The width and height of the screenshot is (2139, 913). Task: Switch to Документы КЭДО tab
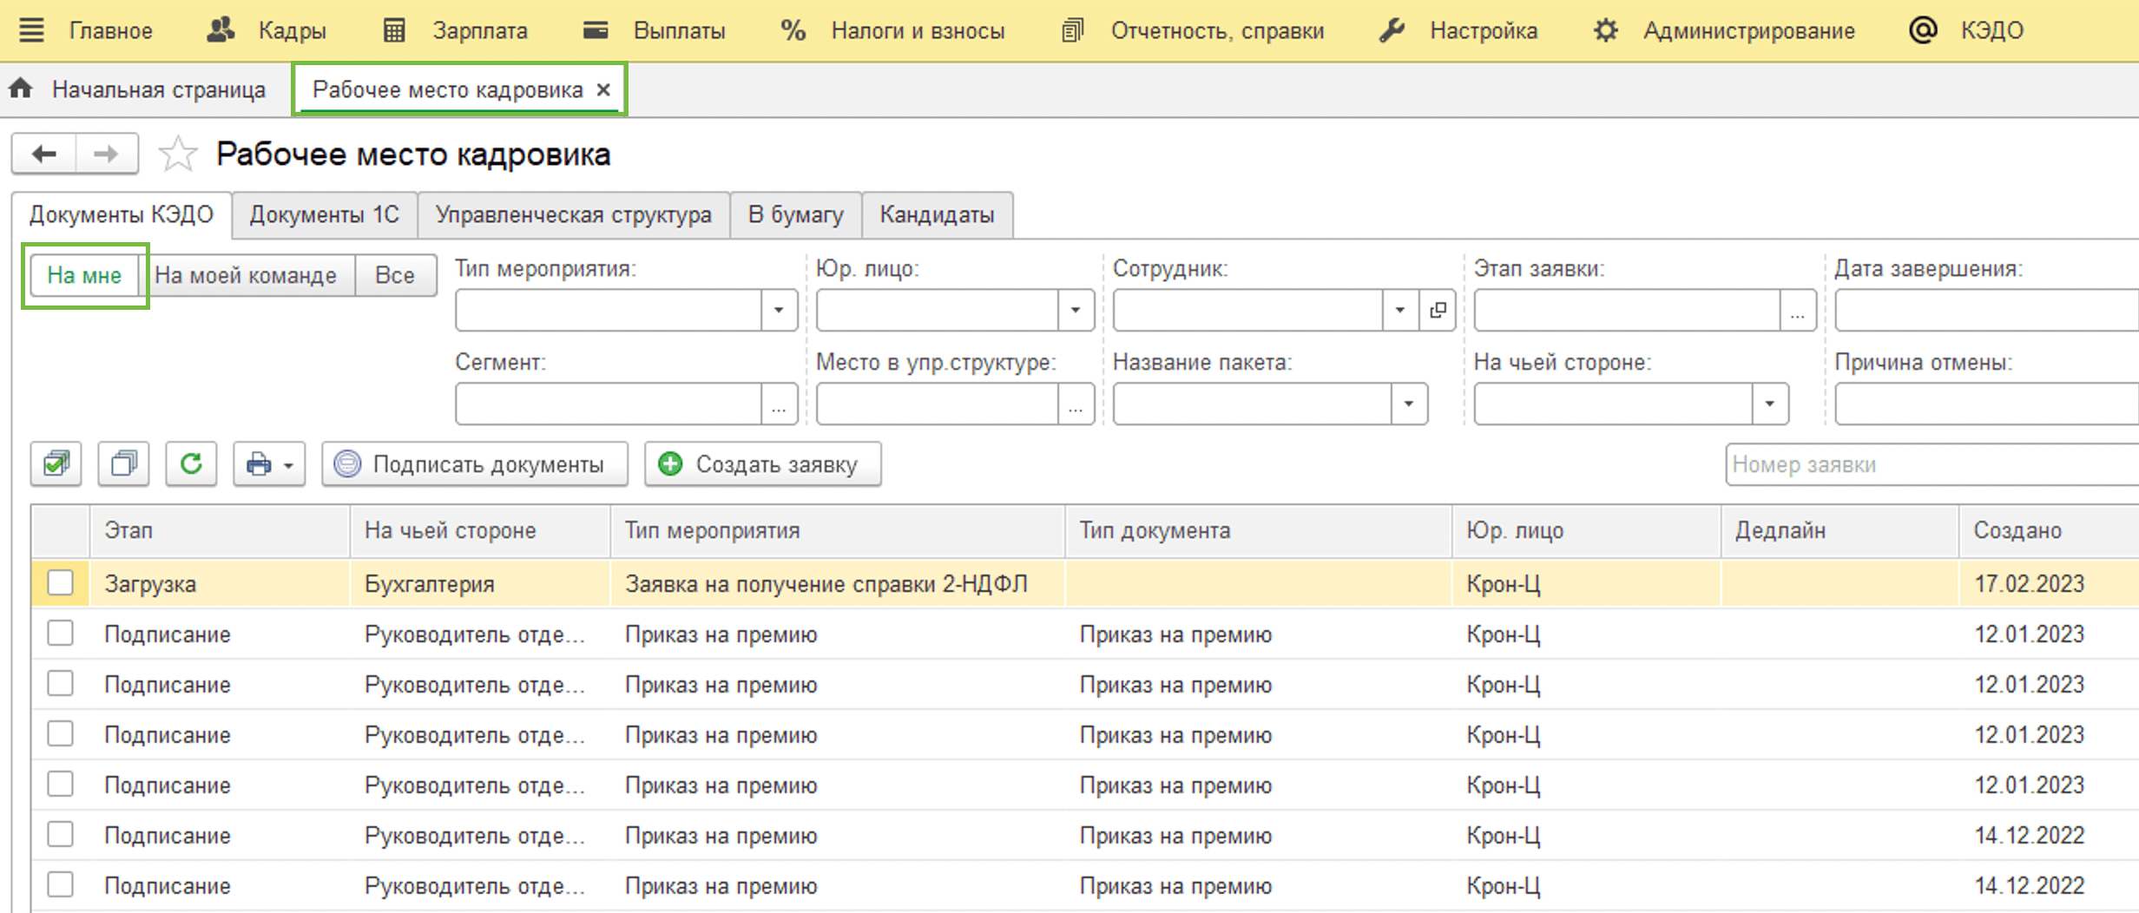(x=122, y=214)
